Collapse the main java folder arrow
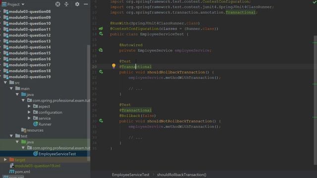The image size is (317, 178). click(17, 94)
